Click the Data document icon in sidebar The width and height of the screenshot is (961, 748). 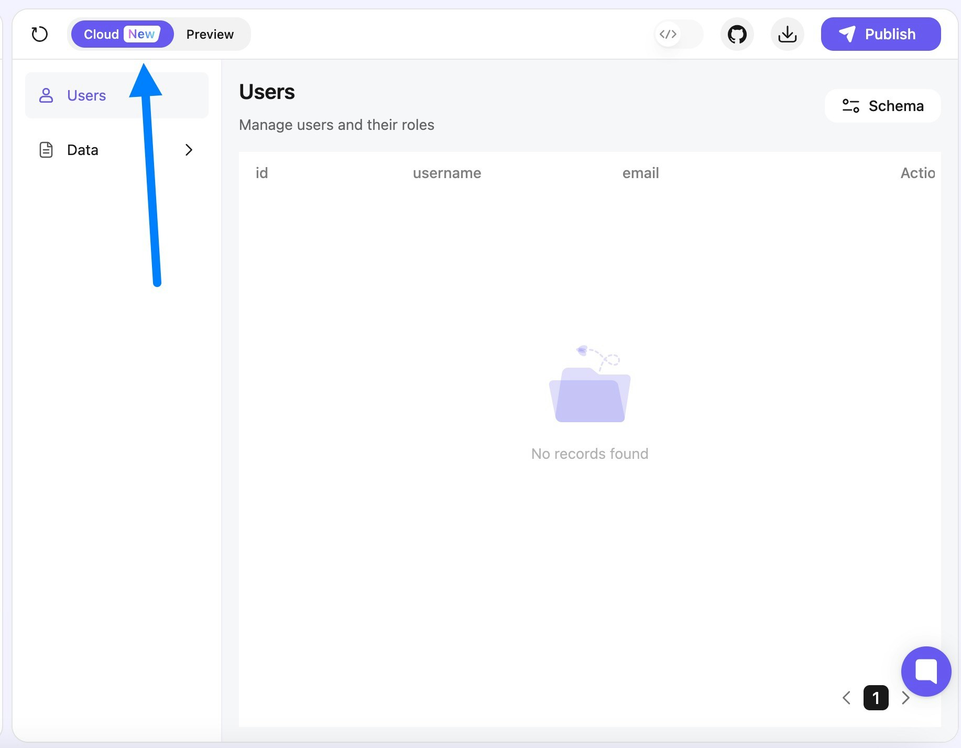pos(46,150)
